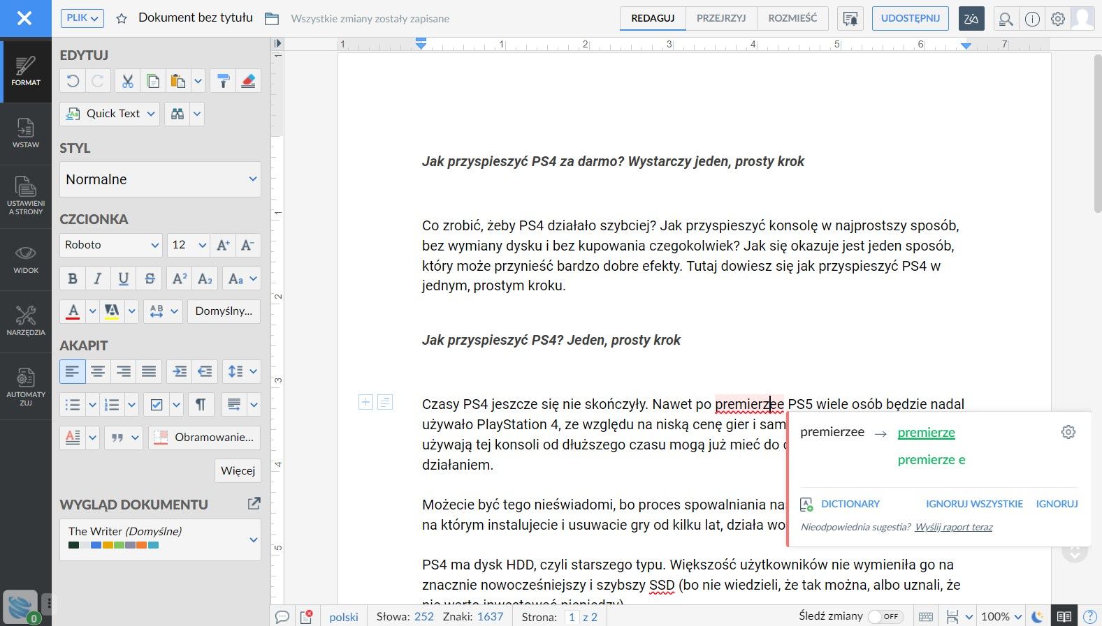
Task: Click the Paste clipboard icon
Action: click(178, 81)
